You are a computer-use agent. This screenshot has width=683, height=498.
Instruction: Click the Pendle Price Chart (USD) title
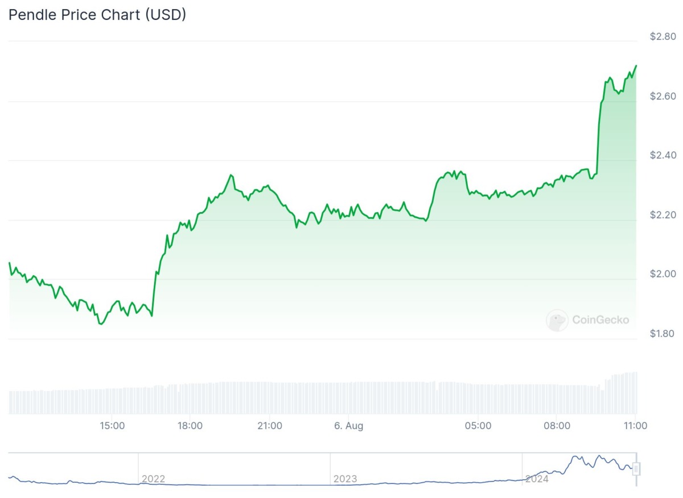pyautogui.click(x=97, y=15)
